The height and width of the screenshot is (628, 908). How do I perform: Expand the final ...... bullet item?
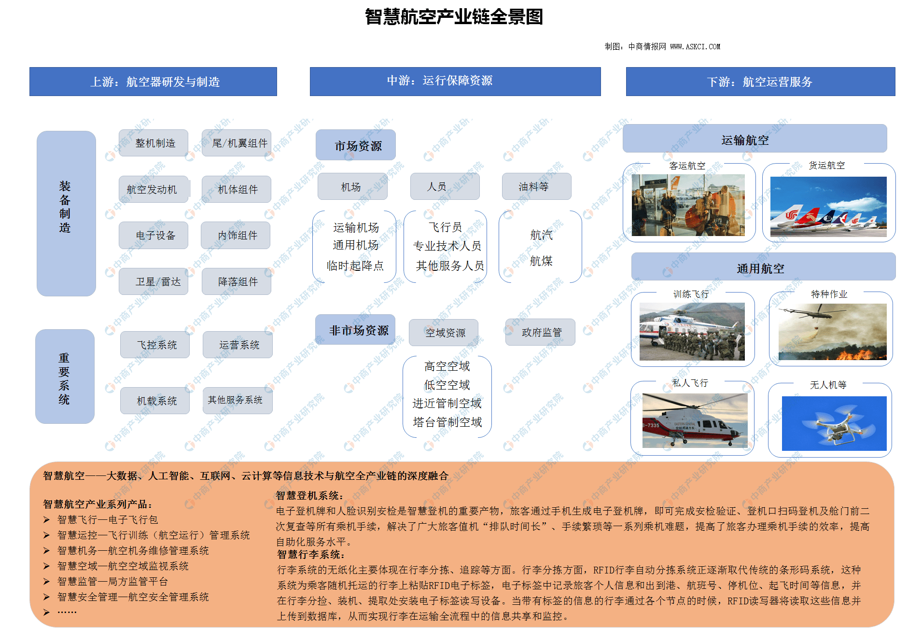point(68,612)
